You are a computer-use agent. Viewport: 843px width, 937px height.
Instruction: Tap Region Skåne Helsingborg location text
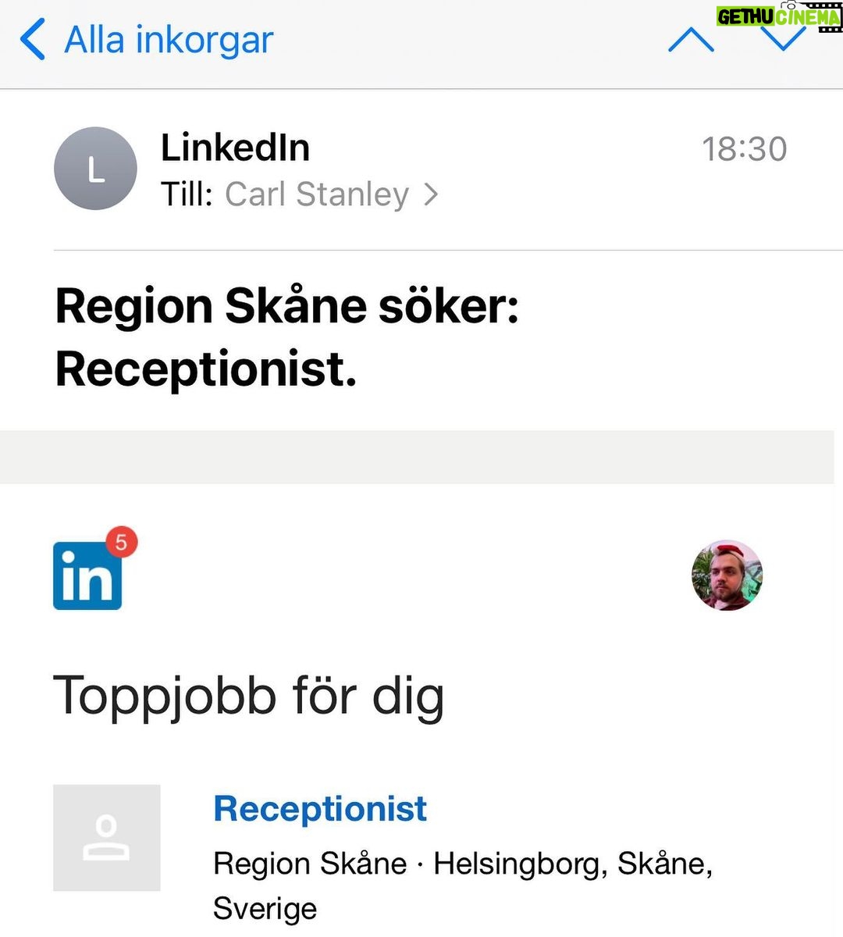coord(462,864)
